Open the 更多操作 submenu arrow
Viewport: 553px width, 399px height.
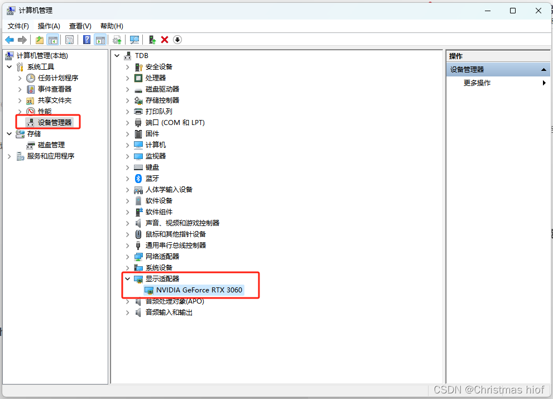544,83
